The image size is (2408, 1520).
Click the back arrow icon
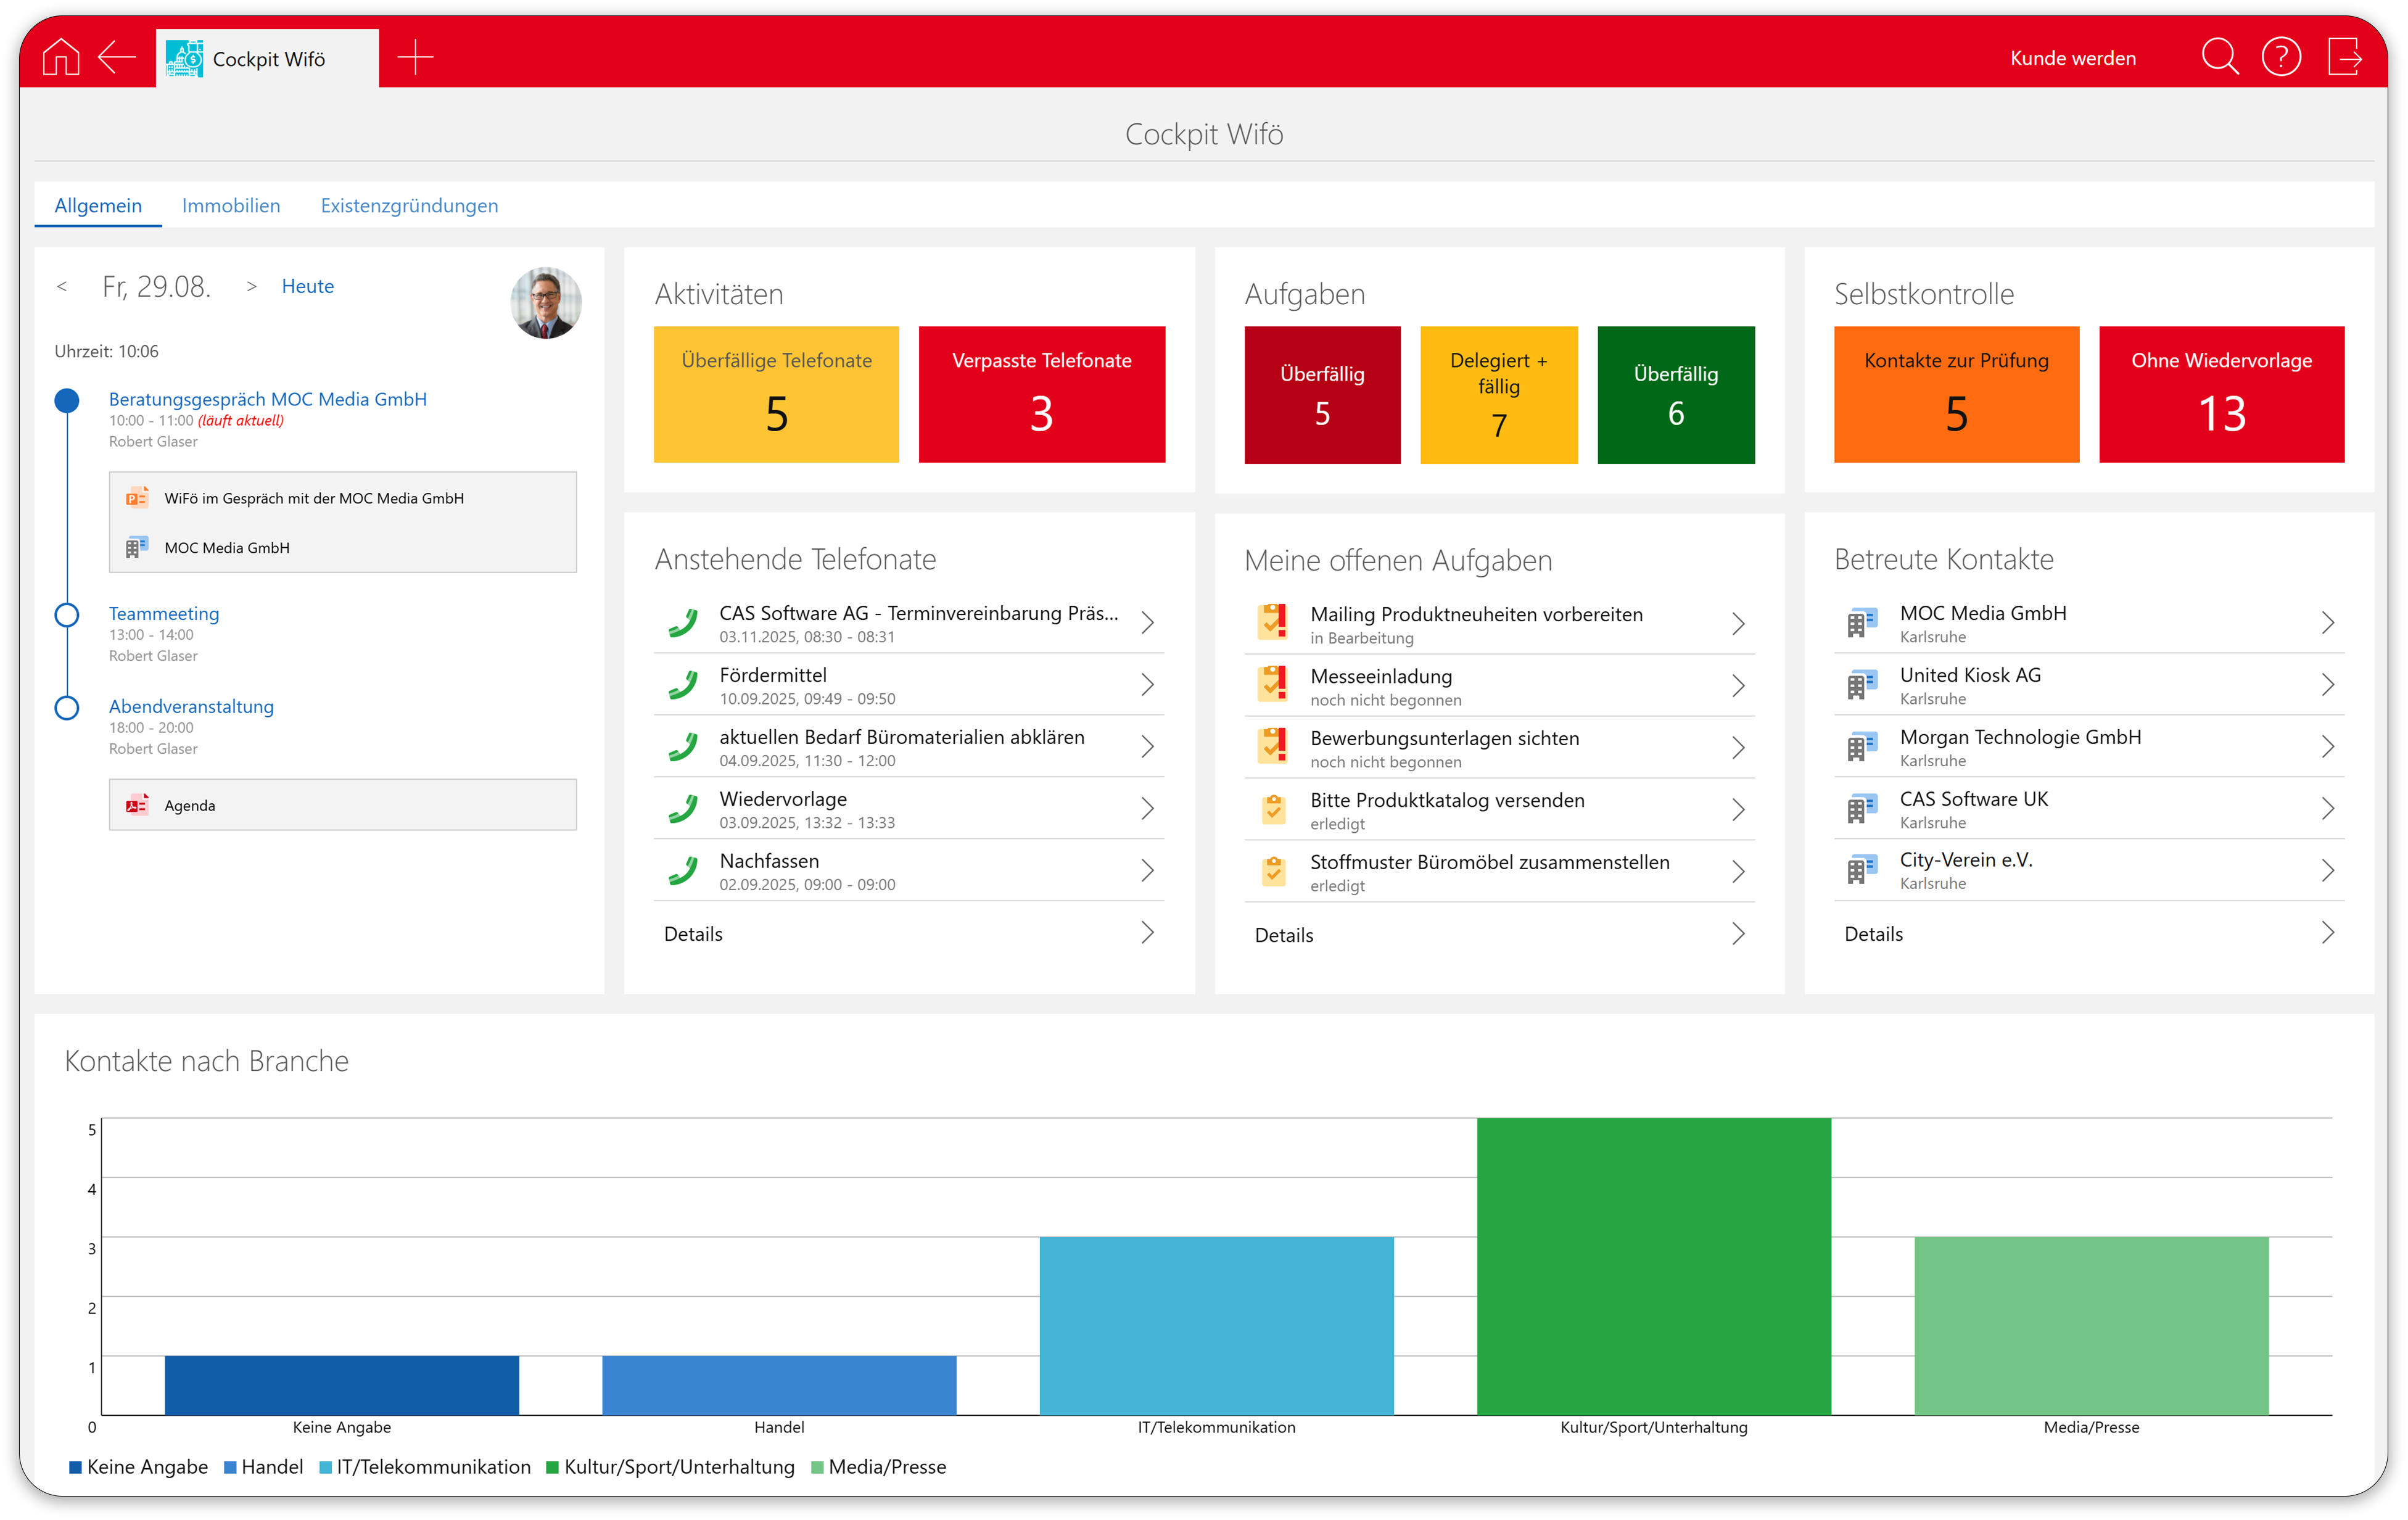click(116, 57)
